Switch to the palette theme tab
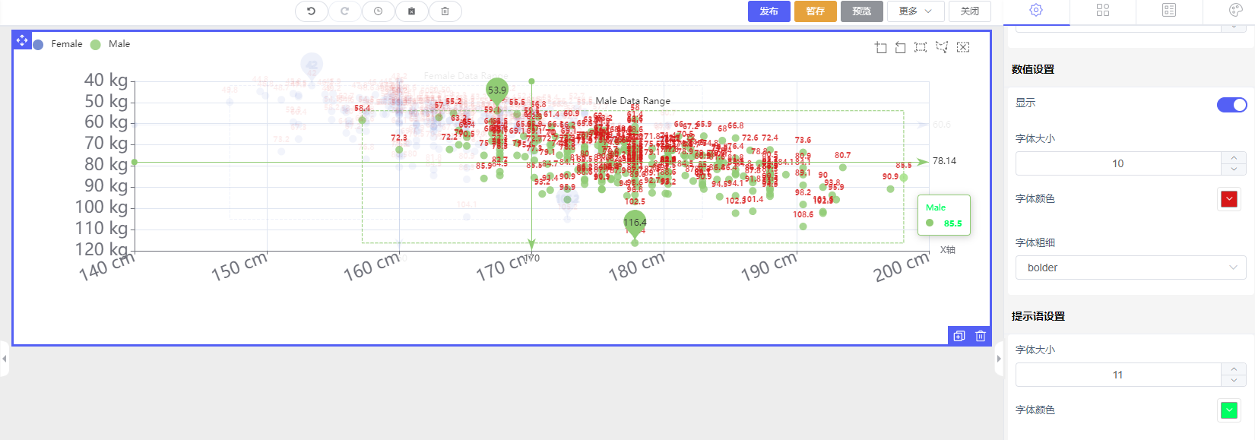 coord(1236,11)
